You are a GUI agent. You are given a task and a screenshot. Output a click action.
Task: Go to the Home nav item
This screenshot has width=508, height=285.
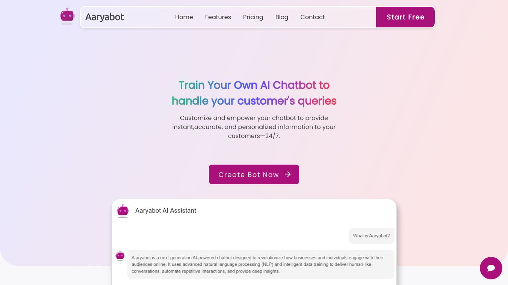pyautogui.click(x=184, y=17)
